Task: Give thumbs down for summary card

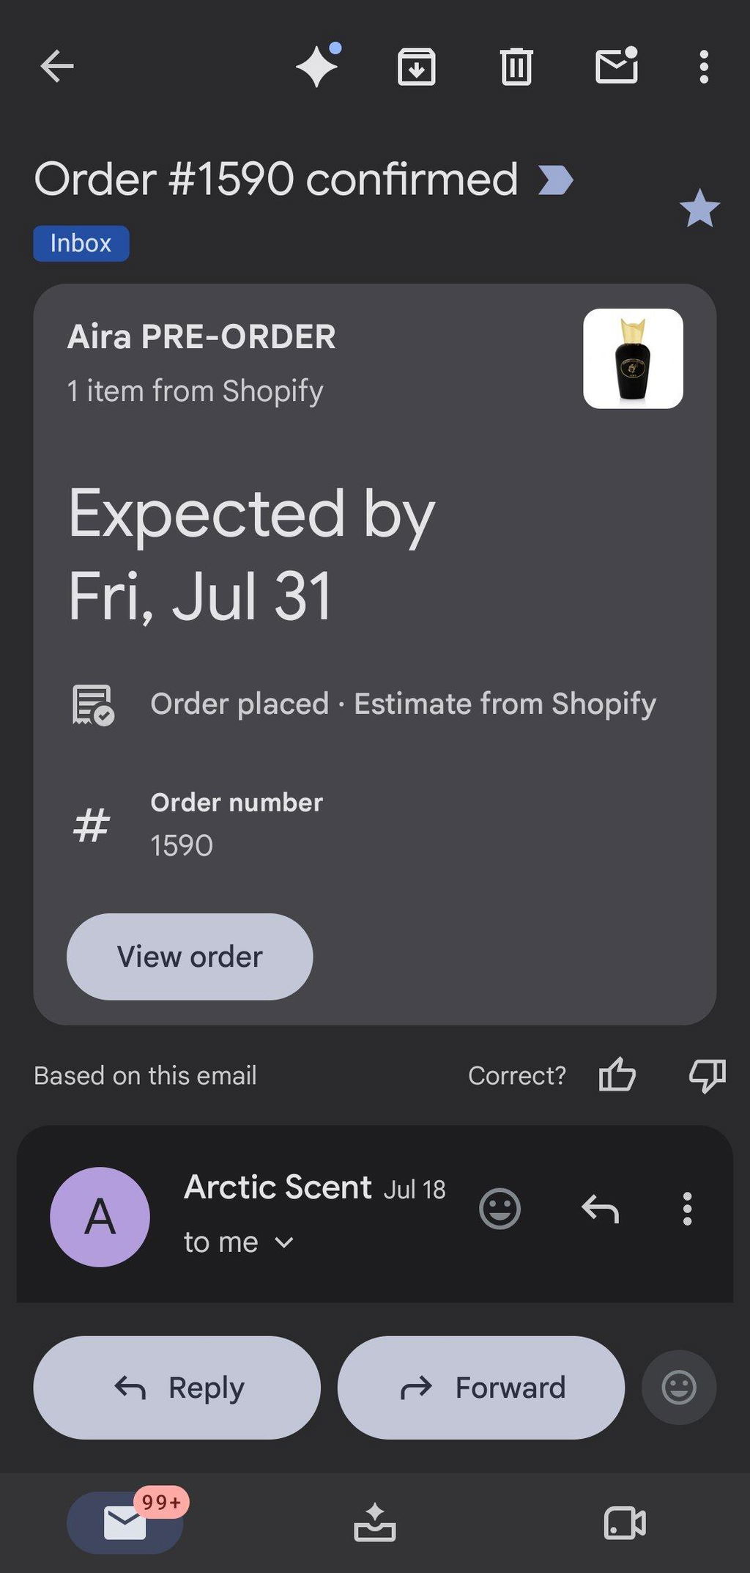Action: [708, 1075]
